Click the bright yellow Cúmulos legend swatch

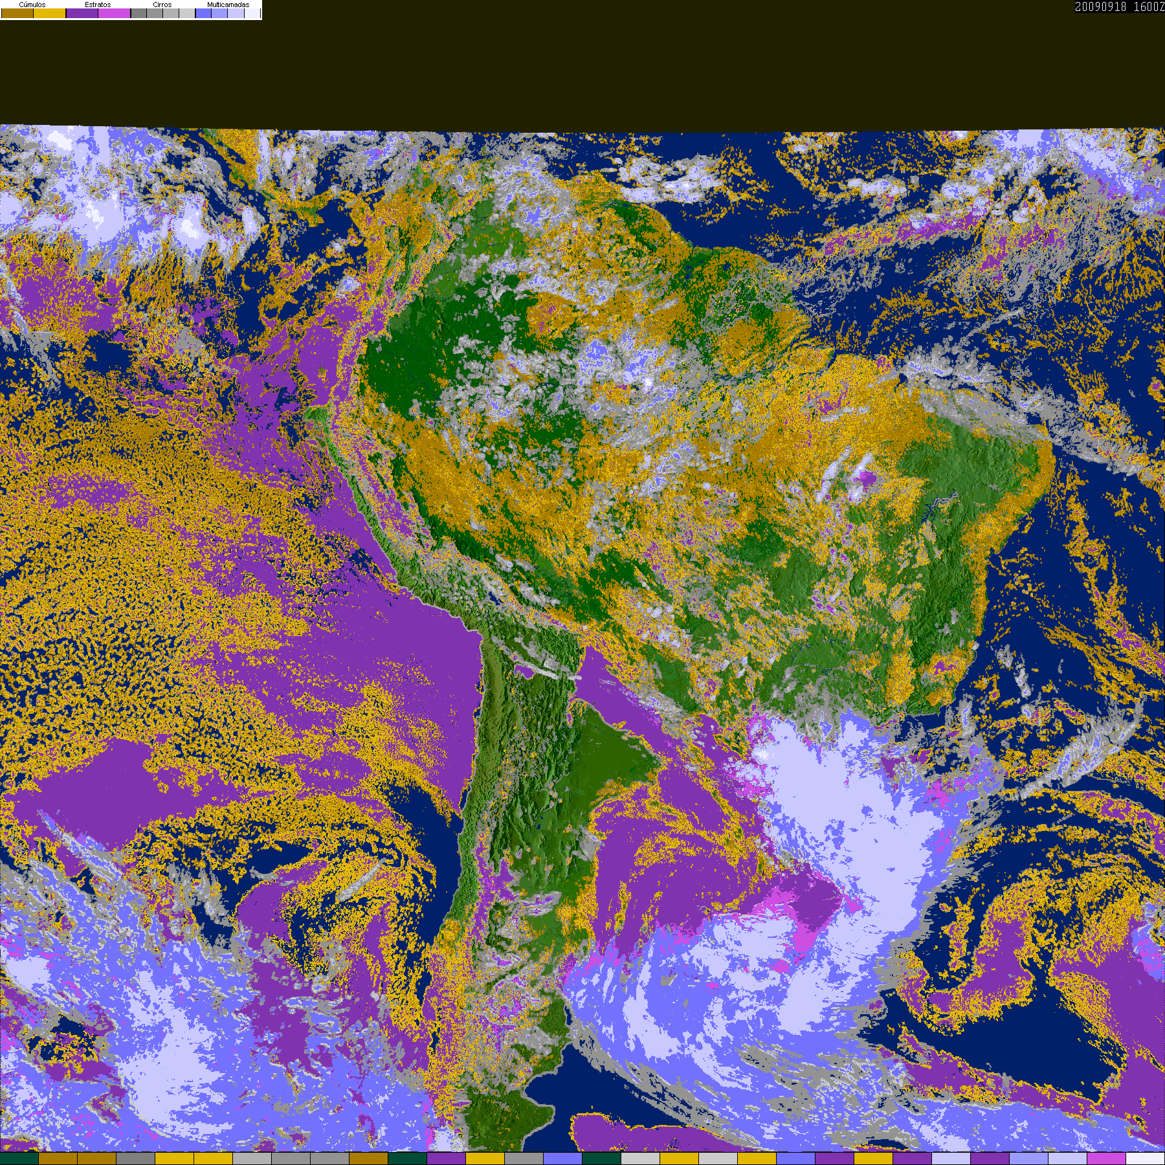49,13
